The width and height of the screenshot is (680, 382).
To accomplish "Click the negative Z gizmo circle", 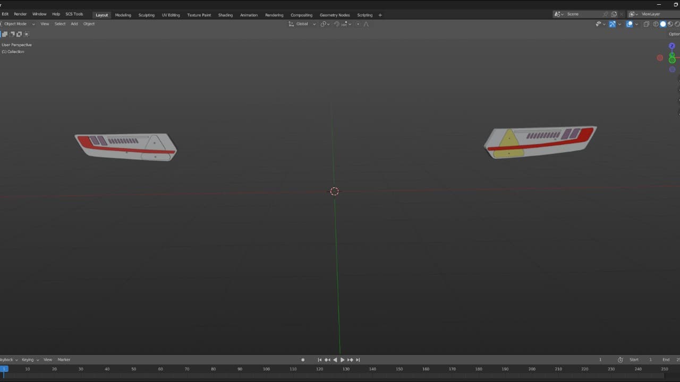I will pos(672,70).
